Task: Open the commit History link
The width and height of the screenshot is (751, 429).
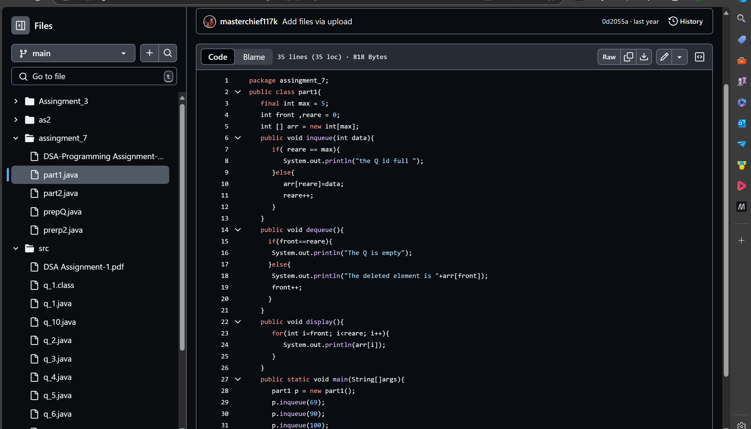Action: click(686, 21)
